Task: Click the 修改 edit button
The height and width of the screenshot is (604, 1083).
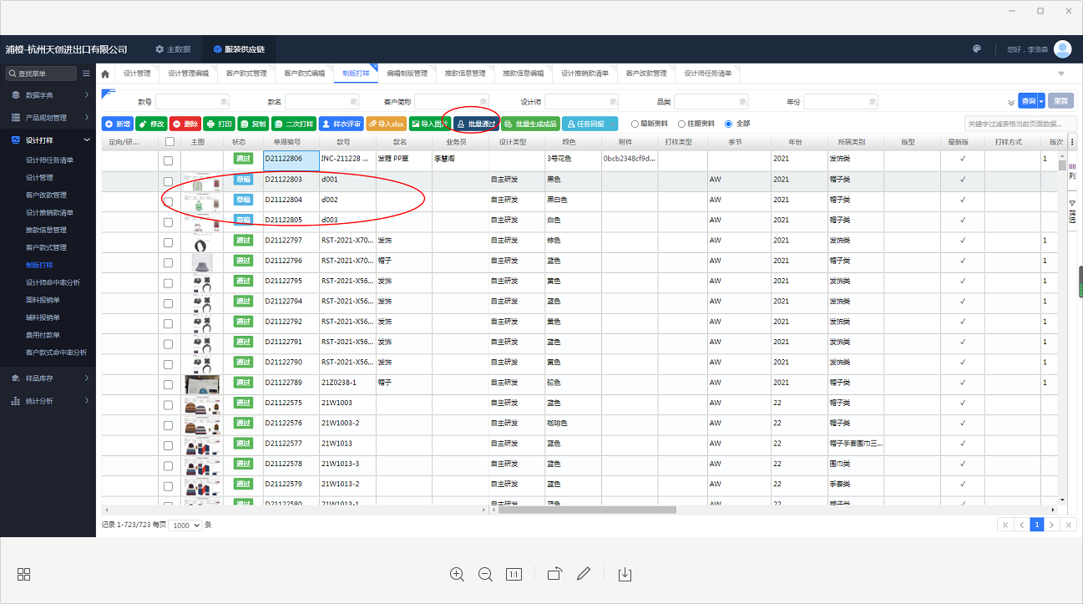Action: tap(151, 124)
